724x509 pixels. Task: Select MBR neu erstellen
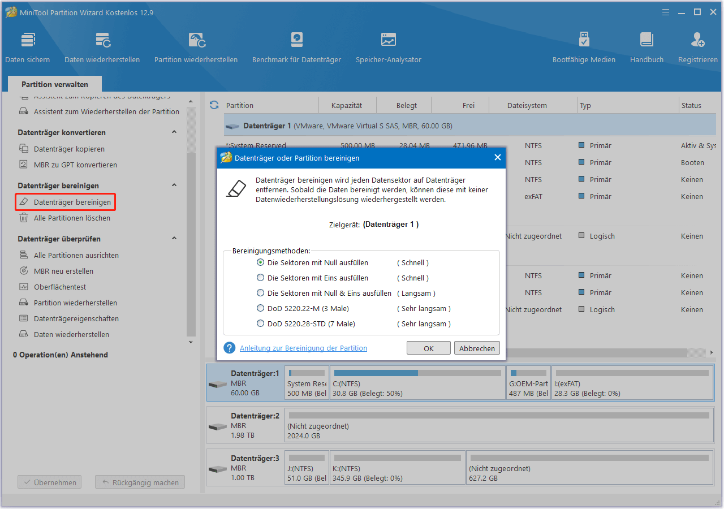tap(56, 271)
